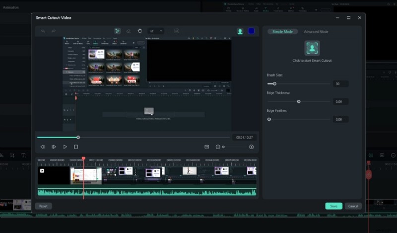The width and height of the screenshot is (397, 233).
Task: Click the red playhead marker in background timeline
Action: click(369, 175)
